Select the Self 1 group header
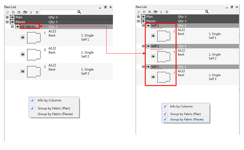The image size is (244, 150). pos(155,25)
